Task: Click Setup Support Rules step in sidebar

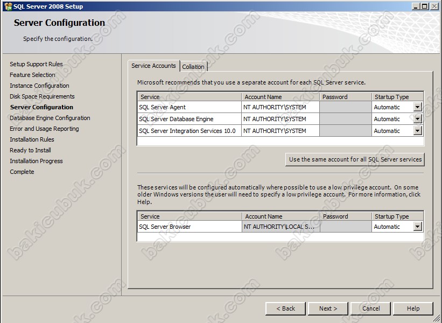Action: pos(37,64)
